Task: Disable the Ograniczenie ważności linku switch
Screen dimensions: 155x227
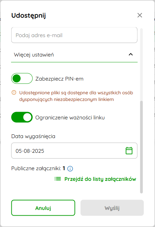Action: coord(22,117)
